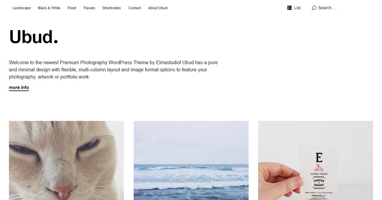Open the Elmers Green card photo
This screenshot has width=382, height=200.
click(x=315, y=160)
